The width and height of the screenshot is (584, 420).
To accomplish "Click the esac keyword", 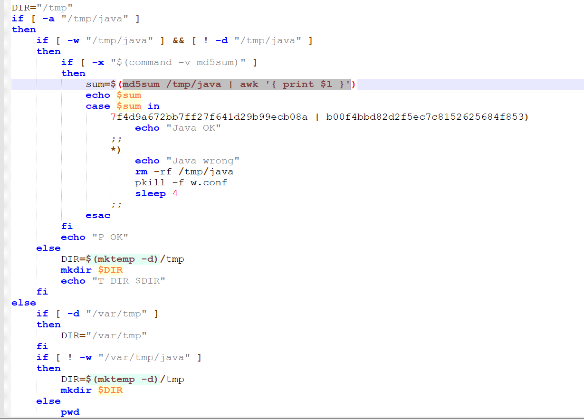I will coord(98,215).
